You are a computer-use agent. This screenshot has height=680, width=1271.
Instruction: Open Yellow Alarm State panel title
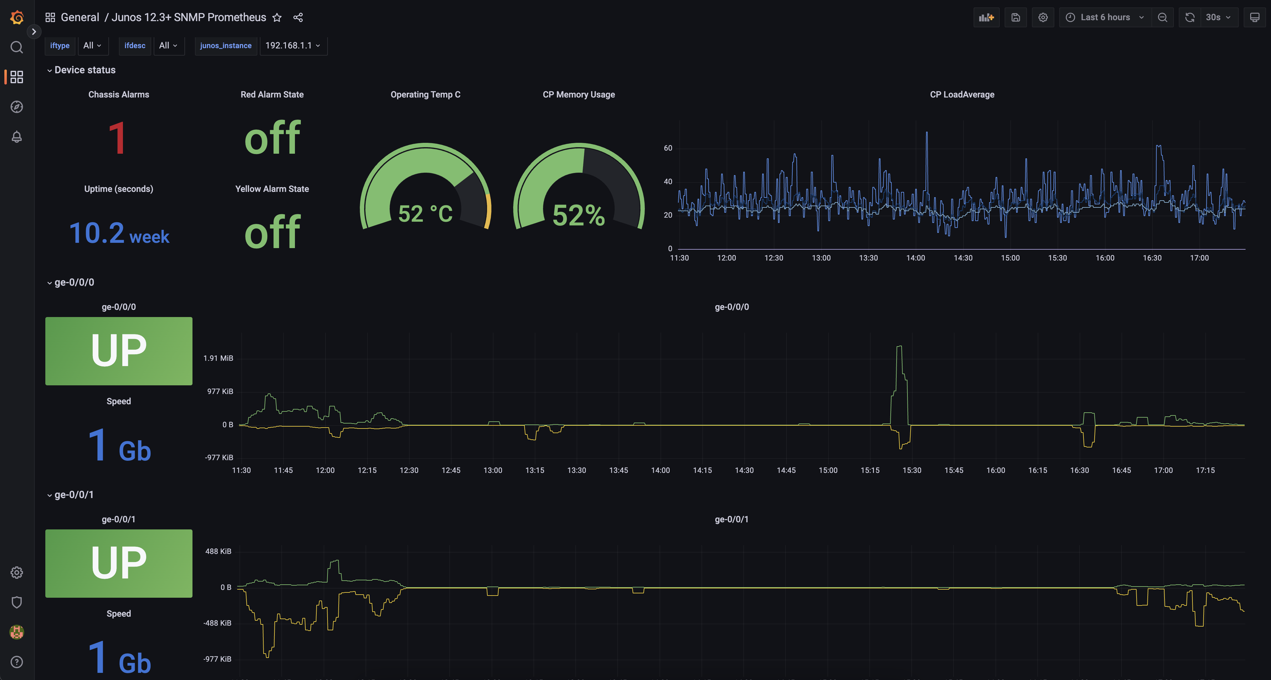272,188
